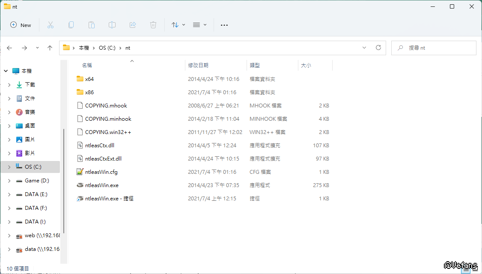Switch to details view in status bar
The image size is (482, 274).
coord(466,269)
